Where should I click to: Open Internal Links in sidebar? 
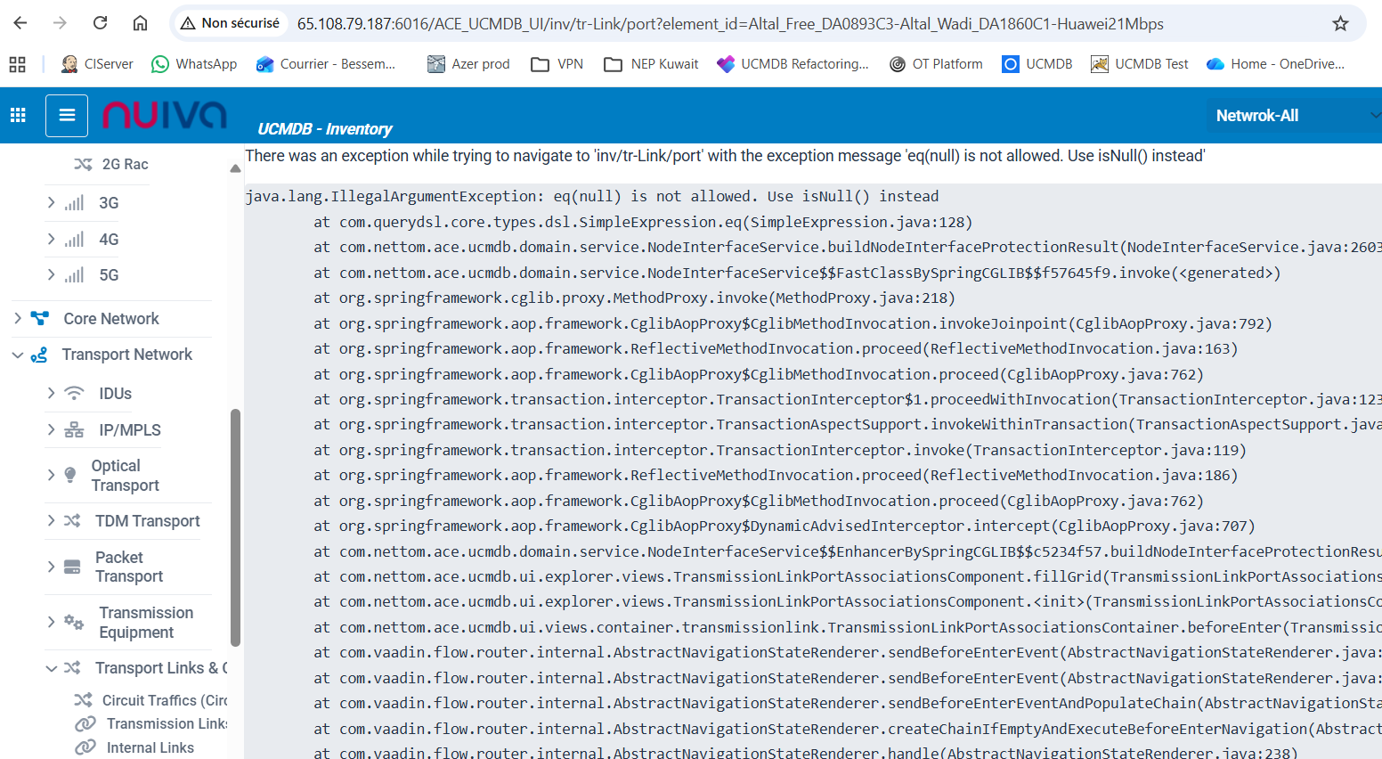point(150,747)
